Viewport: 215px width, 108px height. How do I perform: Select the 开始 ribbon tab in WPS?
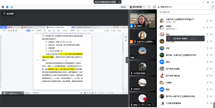[29, 30]
